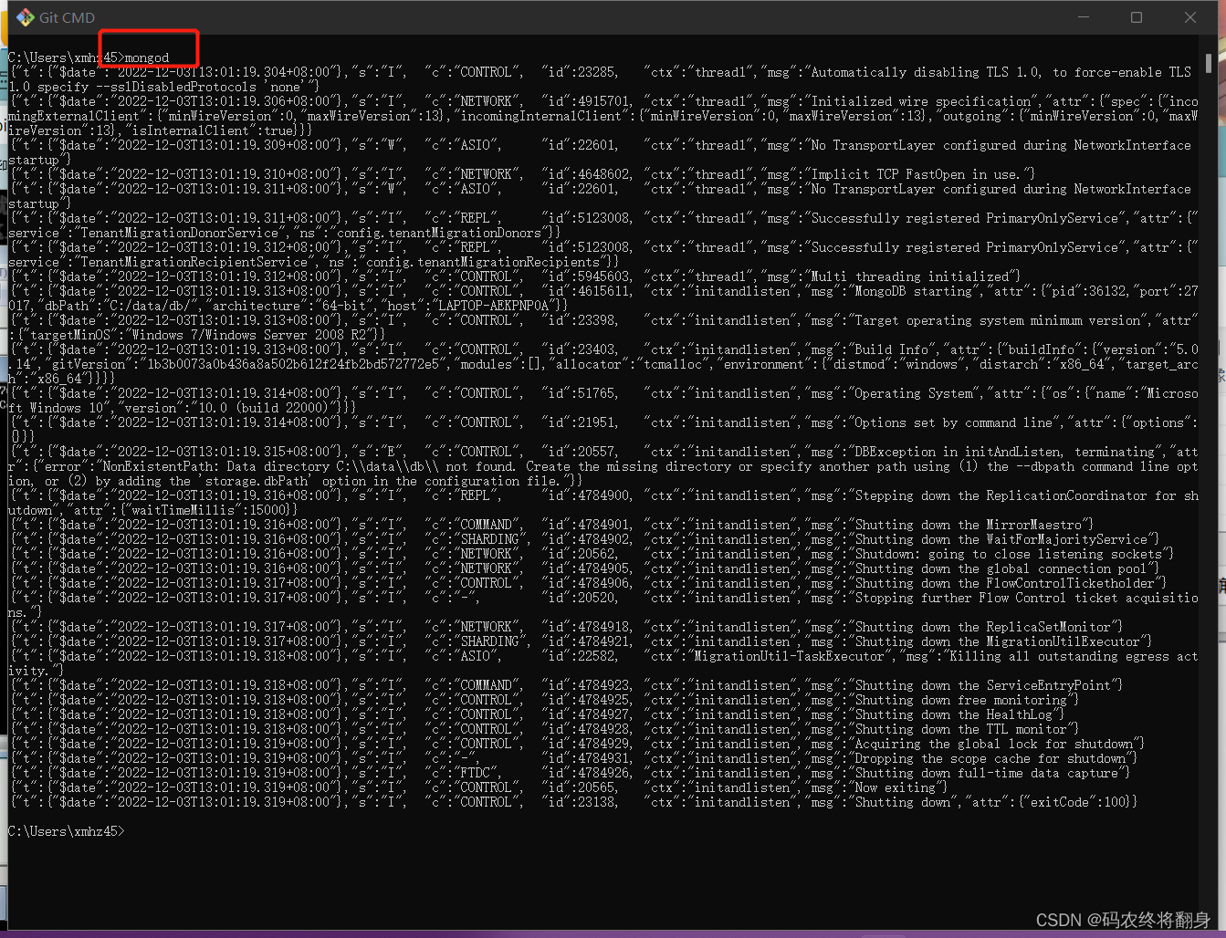The width and height of the screenshot is (1226, 938).
Task: Click message 'Operating System'
Action: click(914, 393)
